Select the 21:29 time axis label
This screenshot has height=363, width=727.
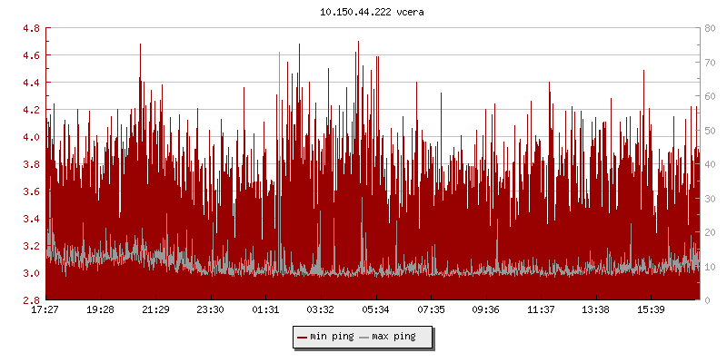(x=155, y=310)
